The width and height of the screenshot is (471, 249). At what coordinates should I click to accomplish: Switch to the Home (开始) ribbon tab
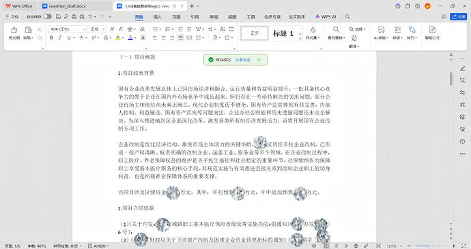coord(139,17)
